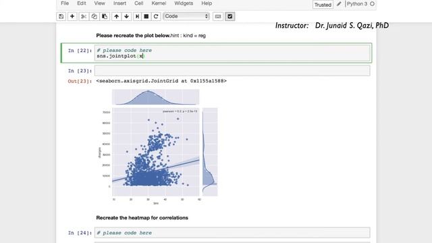Click the 'Please recreate the plot below' text
The height and width of the screenshot is (243, 432).
pyautogui.click(x=133, y=36)
